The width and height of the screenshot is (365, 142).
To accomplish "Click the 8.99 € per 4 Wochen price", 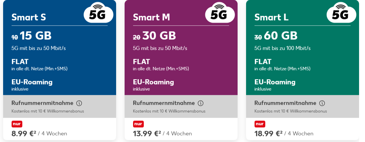I will click(39, 133).
